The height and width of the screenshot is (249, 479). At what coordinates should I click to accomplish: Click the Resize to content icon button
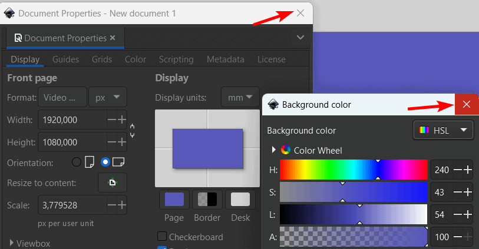(113, 182)
